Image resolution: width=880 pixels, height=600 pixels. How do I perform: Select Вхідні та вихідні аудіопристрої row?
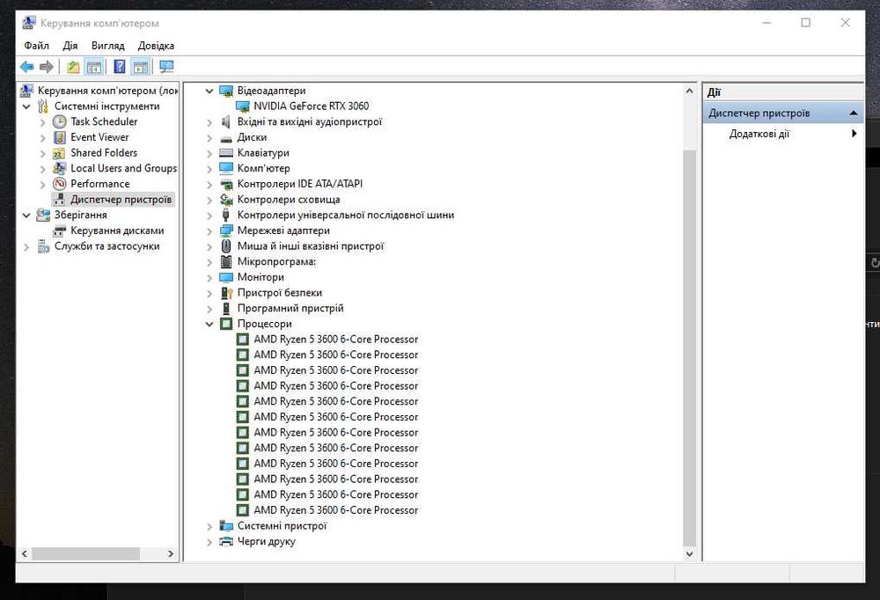pyautogui.click(x=309, y=121)
